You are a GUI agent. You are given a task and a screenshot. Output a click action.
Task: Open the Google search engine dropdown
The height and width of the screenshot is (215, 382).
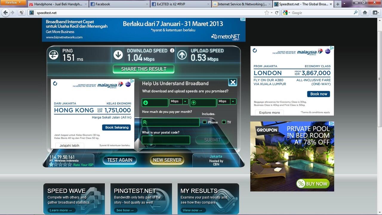(x=286, y=13)
